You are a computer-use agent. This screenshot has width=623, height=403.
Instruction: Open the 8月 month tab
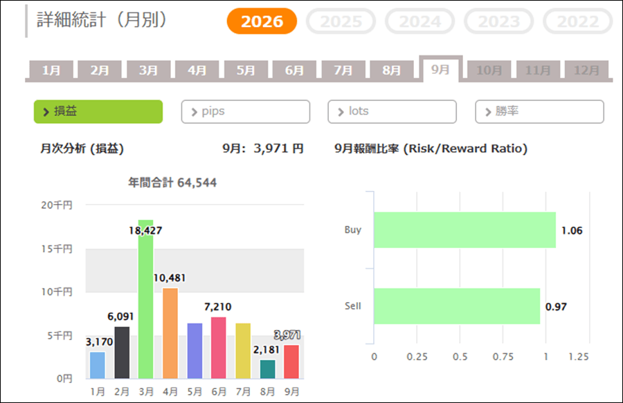pos(392,71)
